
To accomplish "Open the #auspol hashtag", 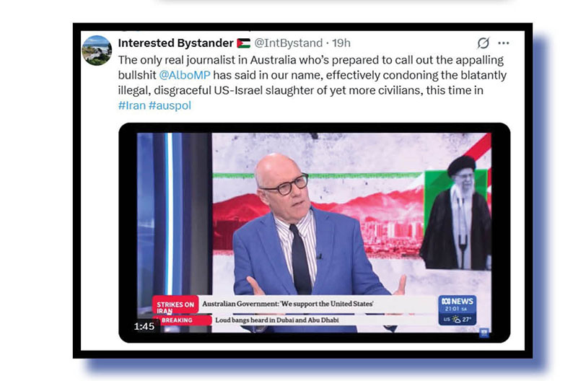I will click(170, 105).
